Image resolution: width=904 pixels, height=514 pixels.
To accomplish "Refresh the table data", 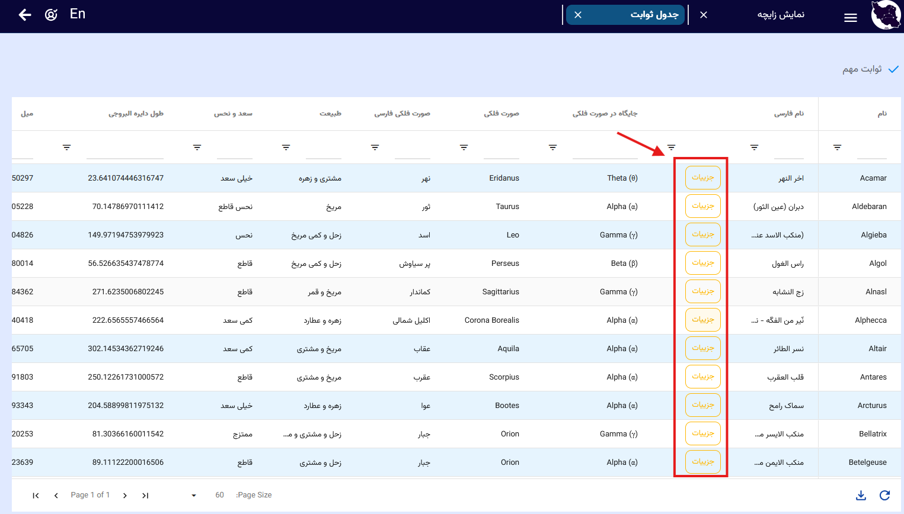I will click(x=884, y=495).
